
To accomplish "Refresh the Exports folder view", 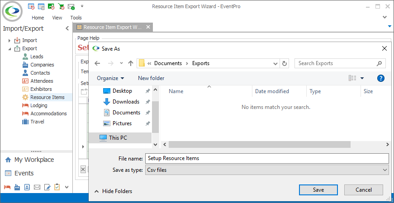I will tap(285, 64).
